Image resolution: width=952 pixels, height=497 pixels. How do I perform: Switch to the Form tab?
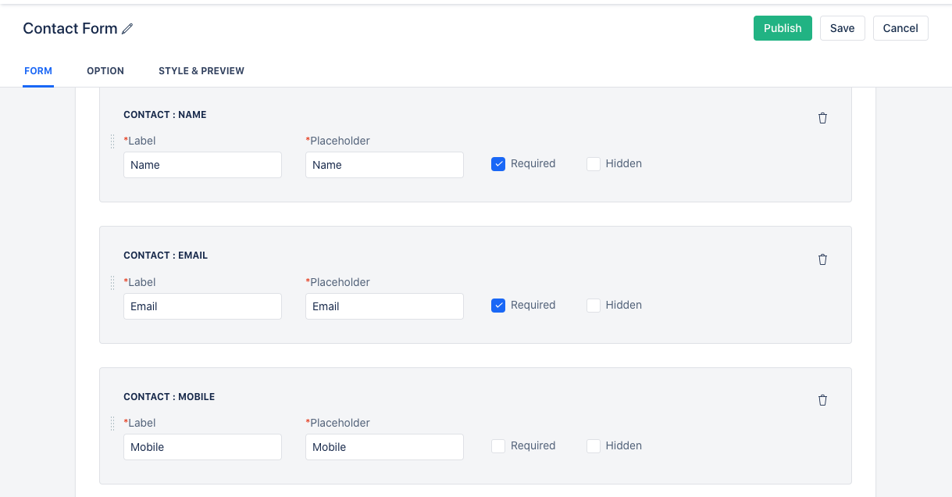(x=38, y=71)
